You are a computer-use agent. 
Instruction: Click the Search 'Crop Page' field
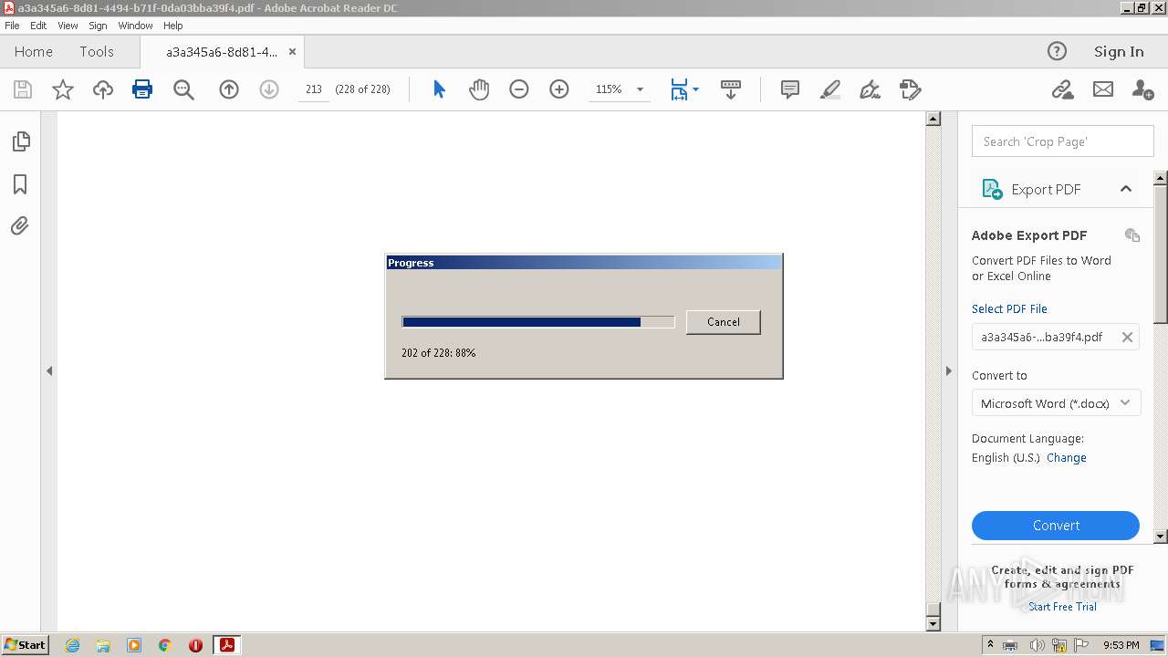click(x=1063, y=141)
